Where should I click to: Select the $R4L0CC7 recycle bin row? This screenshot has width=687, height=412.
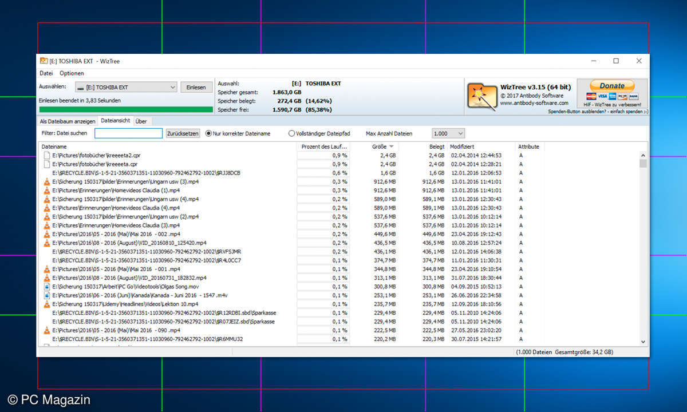pyautogui.click(x=339, y=260)
